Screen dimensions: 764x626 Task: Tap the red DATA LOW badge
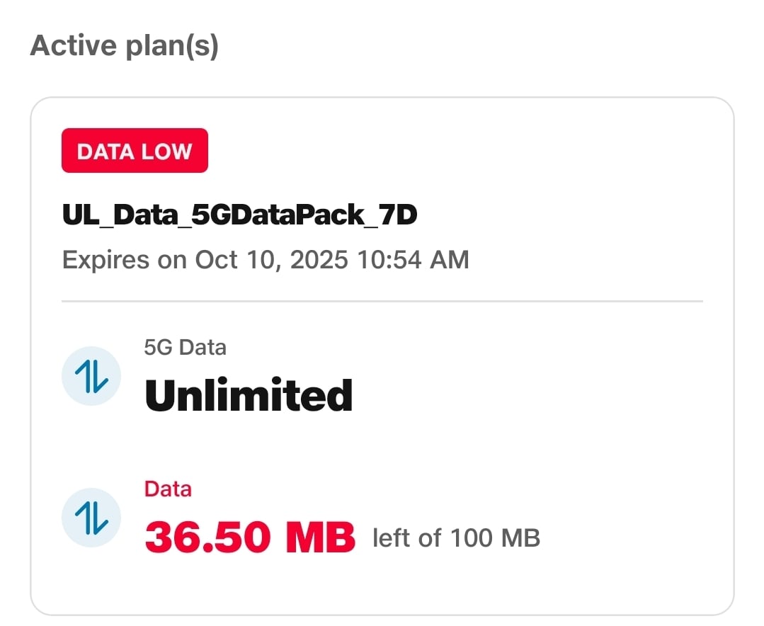tap(135, 151)
